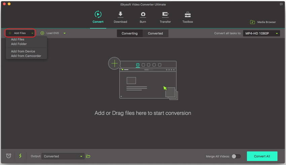Open the Download section icon
Image resolution: width=286 pixels, height=165 pixels.
click(x=120, y=15)
